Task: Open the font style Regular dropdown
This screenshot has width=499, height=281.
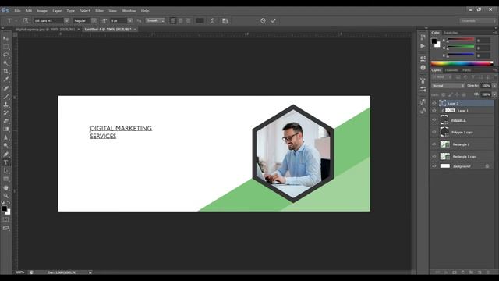Action: pos(94,21)
